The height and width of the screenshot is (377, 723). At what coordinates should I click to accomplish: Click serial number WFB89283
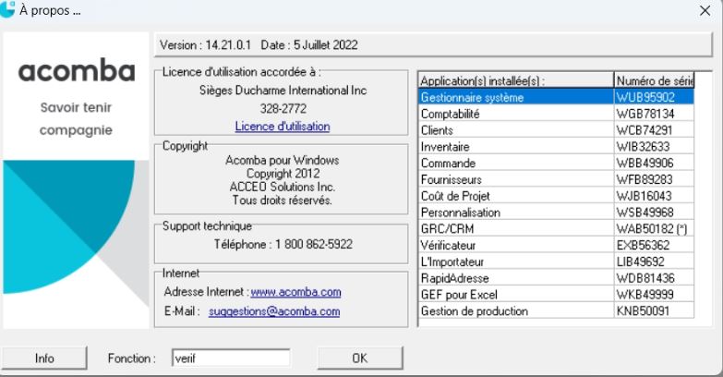pyautogui.click(x=645, y=179)
